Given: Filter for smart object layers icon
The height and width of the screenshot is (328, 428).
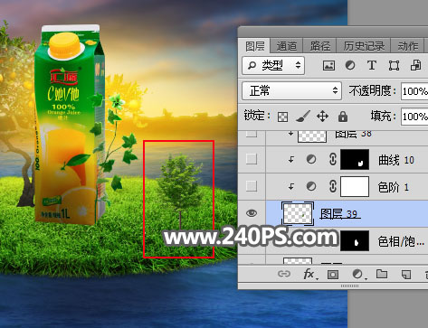Looking at the screenshot, I should [x=415, y=65].
